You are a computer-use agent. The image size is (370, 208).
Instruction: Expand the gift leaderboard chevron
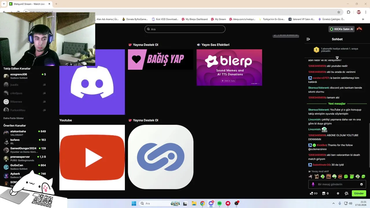pyautogui.click(x=337, y=58)
